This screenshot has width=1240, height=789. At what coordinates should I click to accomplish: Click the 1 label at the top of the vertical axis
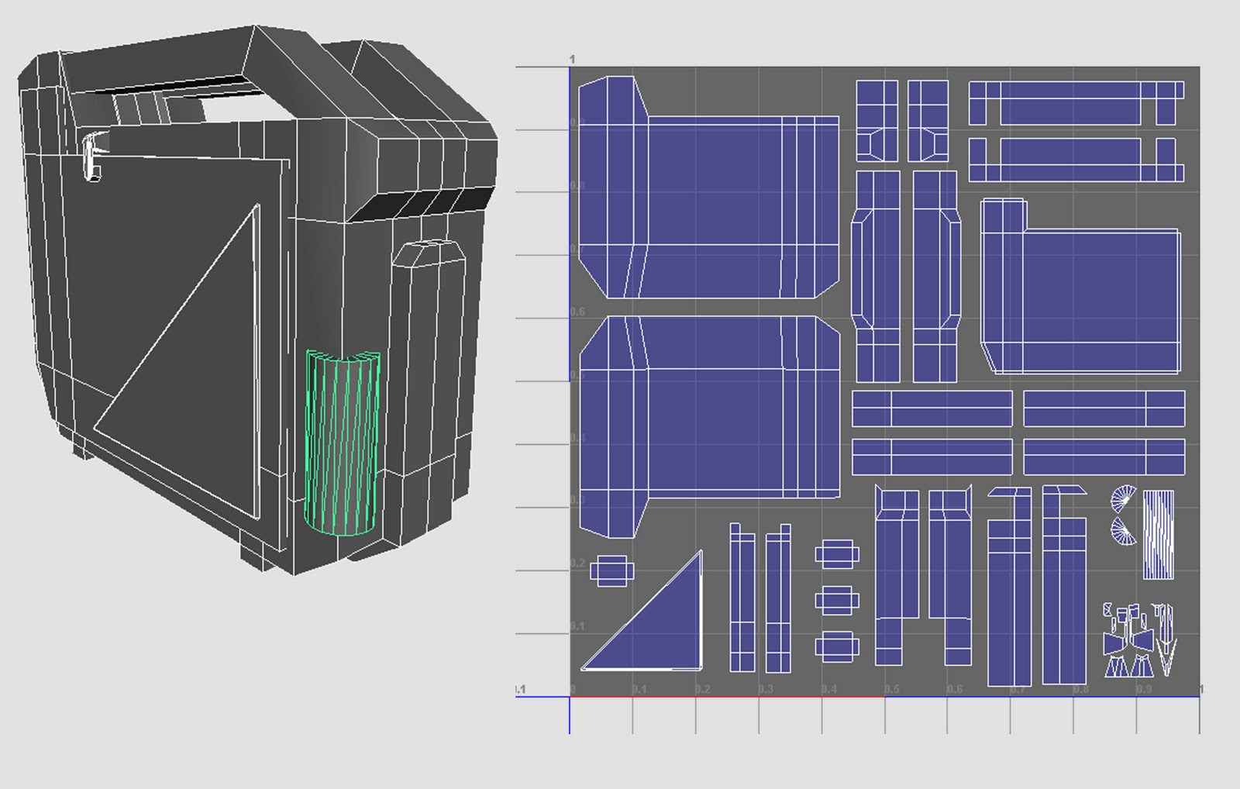pos(571,58)
